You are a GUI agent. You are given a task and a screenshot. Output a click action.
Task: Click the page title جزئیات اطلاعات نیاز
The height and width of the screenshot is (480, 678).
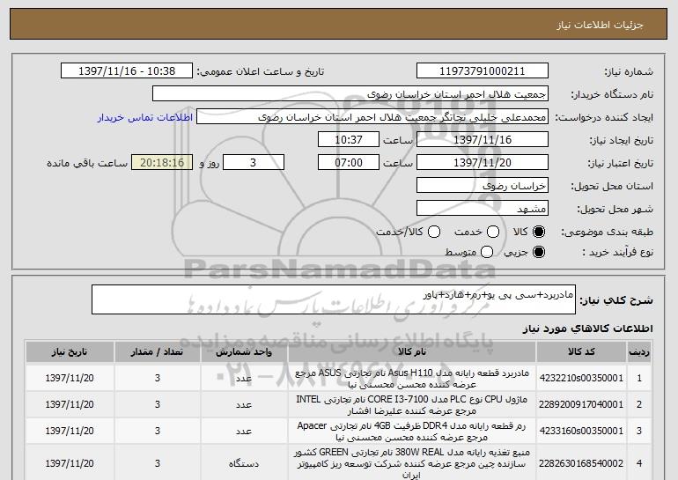click(600, 25)
